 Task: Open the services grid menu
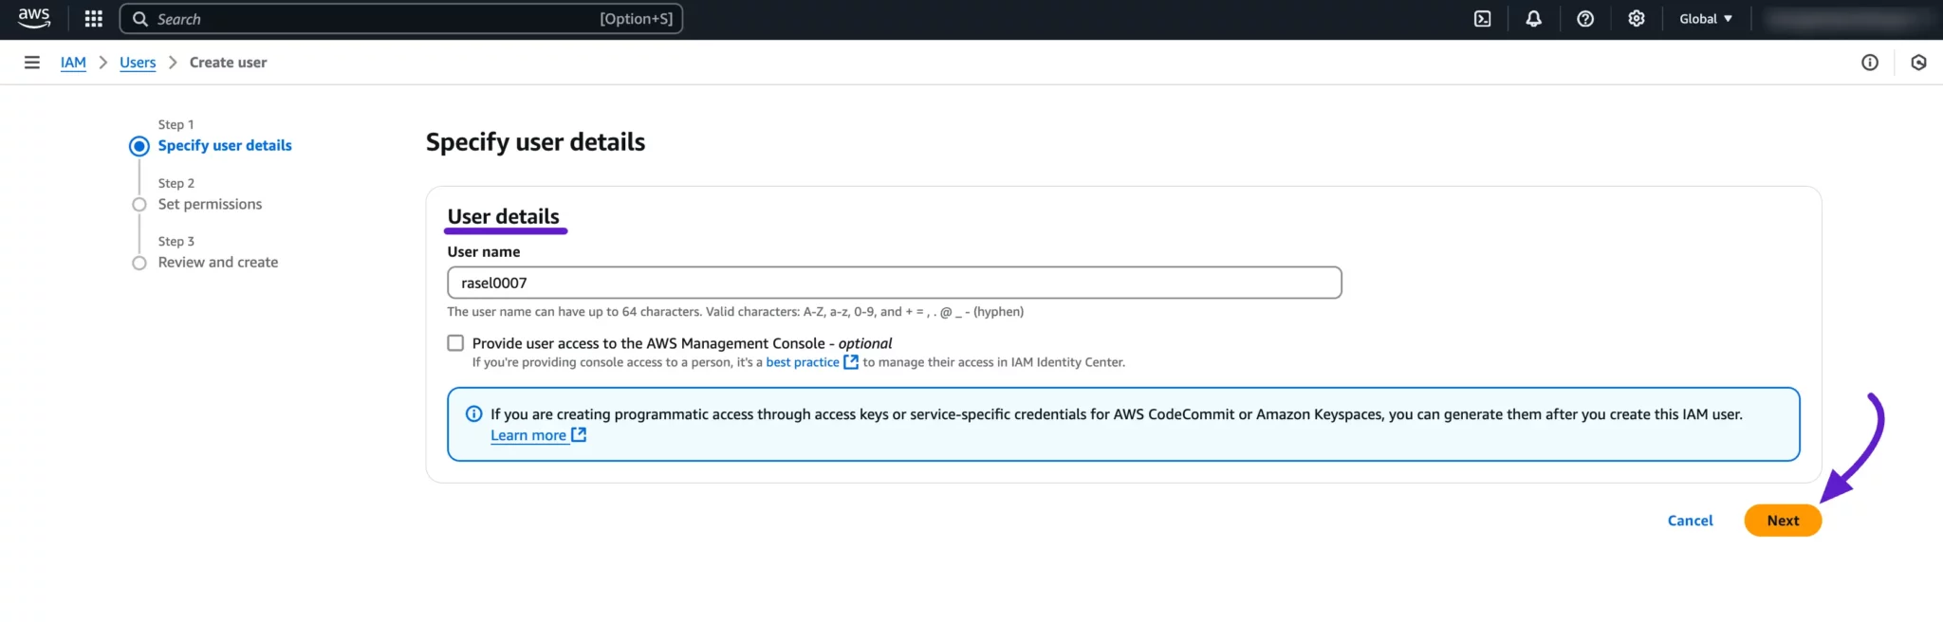(x=93, y=19)
